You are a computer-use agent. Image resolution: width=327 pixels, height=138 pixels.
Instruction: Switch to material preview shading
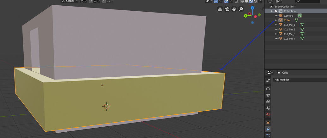pos(251,1)
